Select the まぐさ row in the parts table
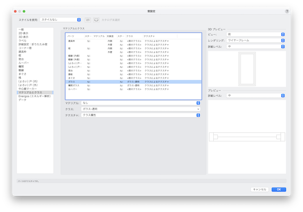This screenshot has height=212, width=303. pos(134,78)
